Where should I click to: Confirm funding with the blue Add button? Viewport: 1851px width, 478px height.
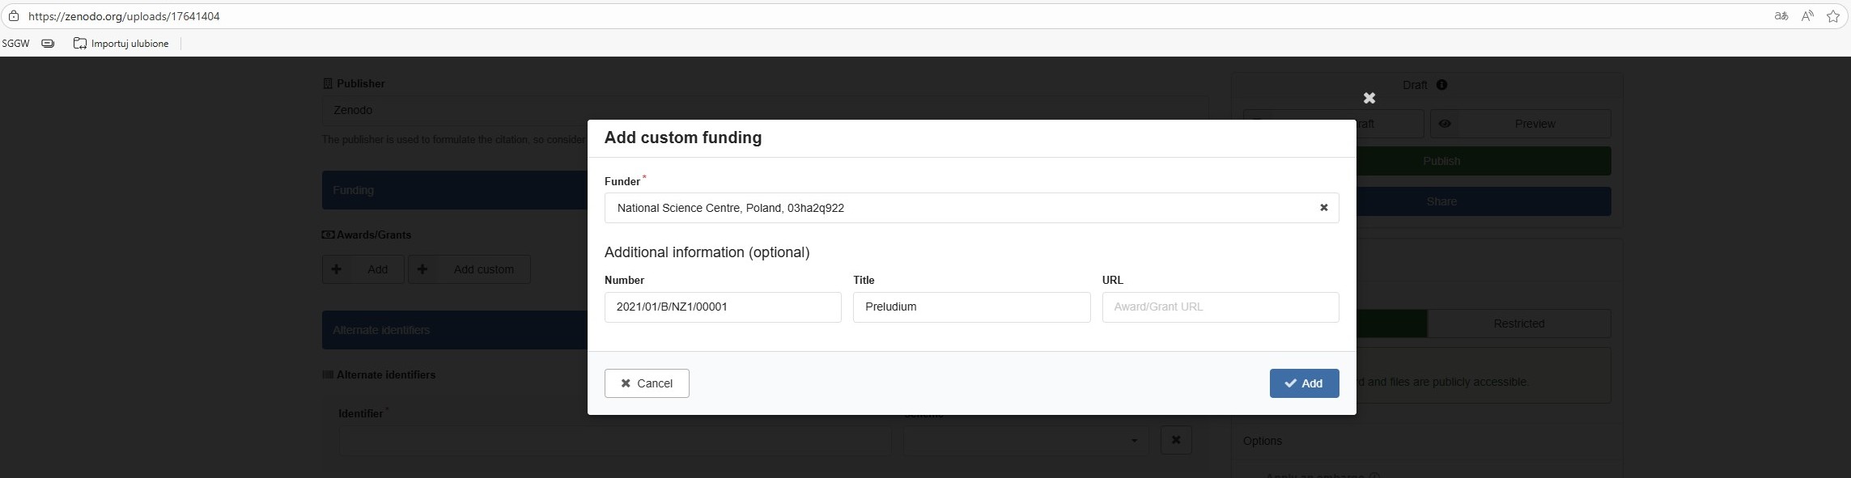(1304, 383)
